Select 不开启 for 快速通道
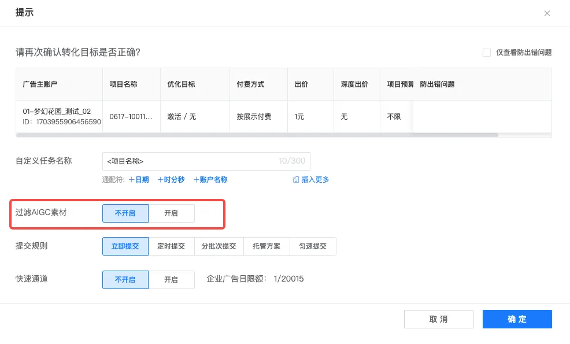This screenshot has height=344, width=570. click(x=125, y=280)
